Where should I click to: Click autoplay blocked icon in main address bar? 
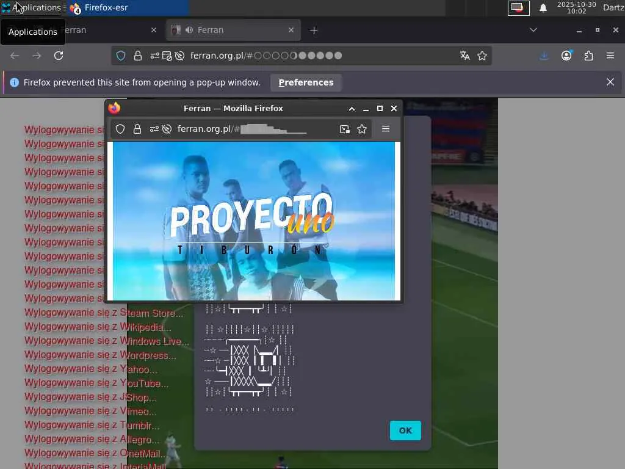tap(180, 56)
